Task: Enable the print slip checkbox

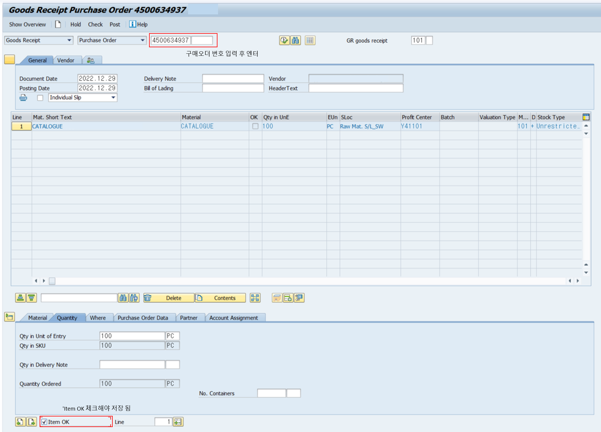Action: [40, 98]
